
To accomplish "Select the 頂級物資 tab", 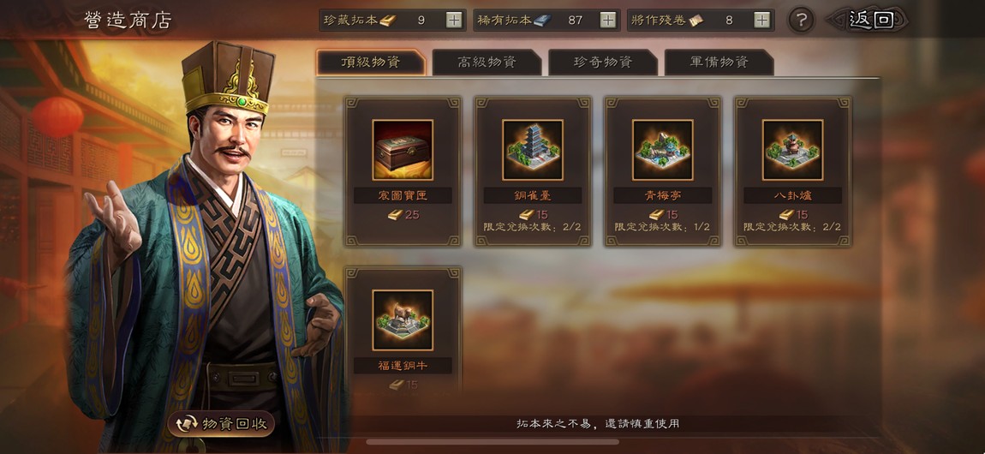I will (x=371, y=63).
